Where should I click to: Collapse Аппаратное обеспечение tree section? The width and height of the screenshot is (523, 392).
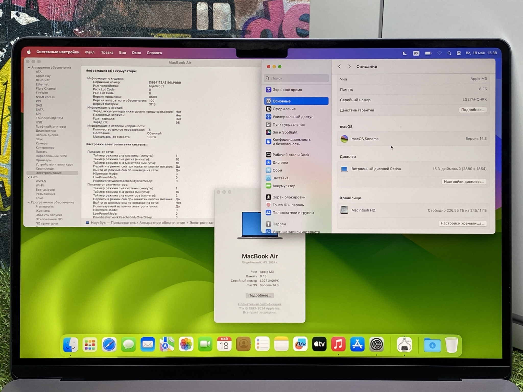click(29, 68)
